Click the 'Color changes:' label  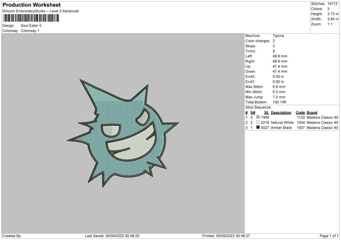[257, 41]
